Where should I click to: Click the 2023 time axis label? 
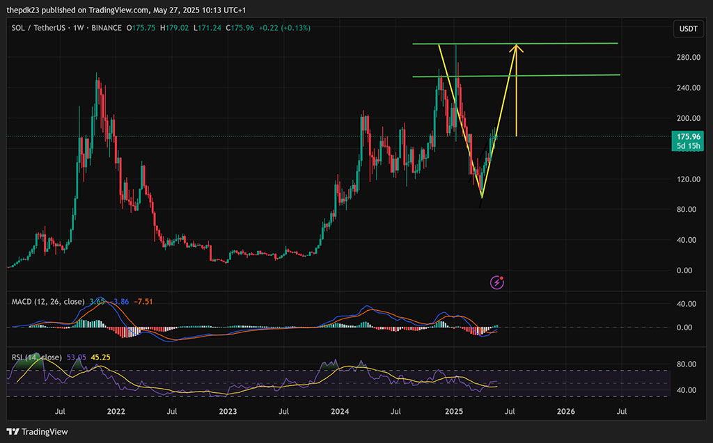point(228,411)
